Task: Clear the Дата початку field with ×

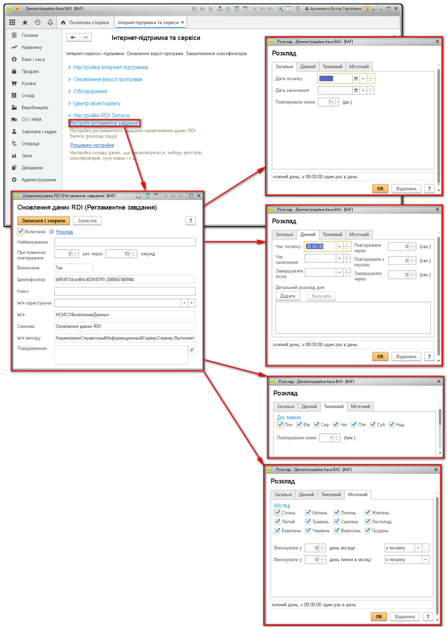Action: (363, 79)
